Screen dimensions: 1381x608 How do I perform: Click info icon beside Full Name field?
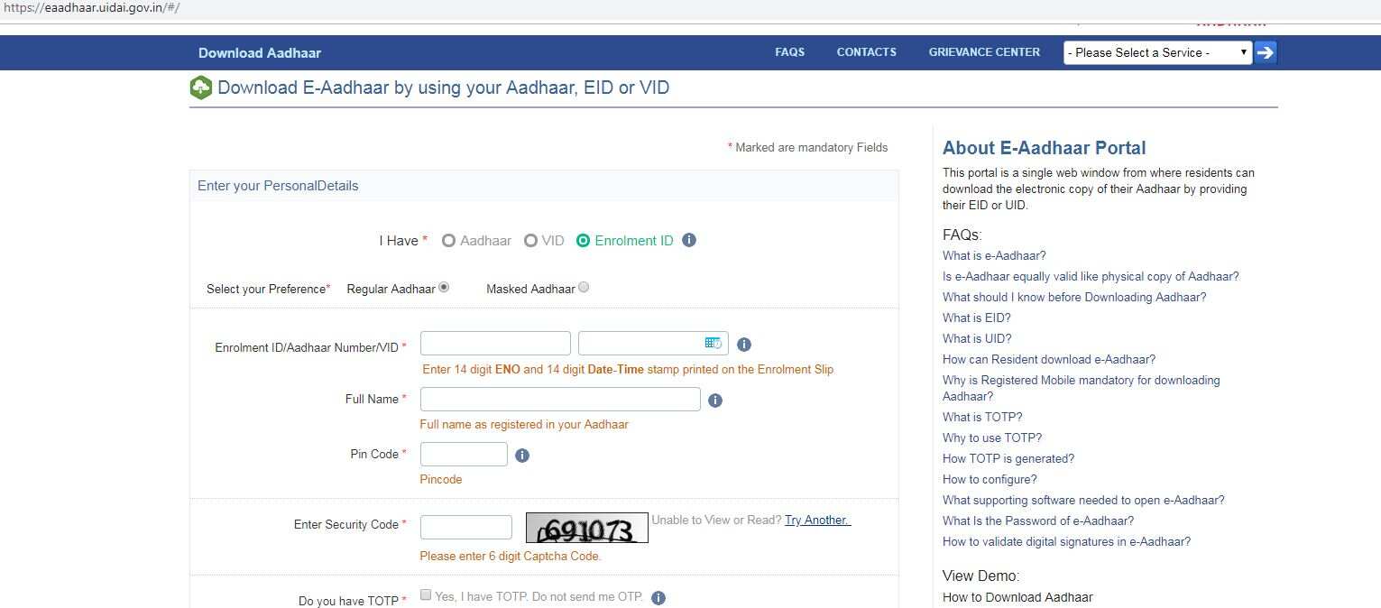tap(715, 401)
